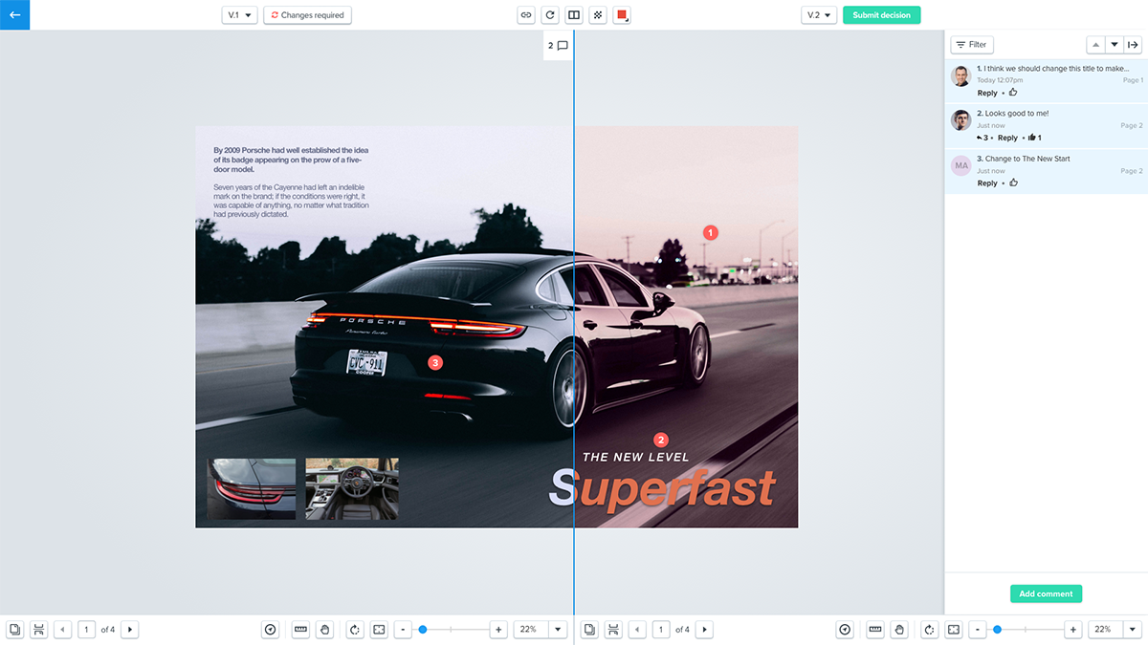Viewport: 1148px width, 645px height.
Task: Expand the left viewer 22% zoom dropdown
Action: coord(559,630)
